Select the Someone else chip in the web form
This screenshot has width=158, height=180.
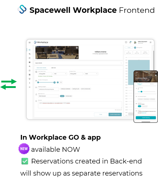(x=68, y=96)
